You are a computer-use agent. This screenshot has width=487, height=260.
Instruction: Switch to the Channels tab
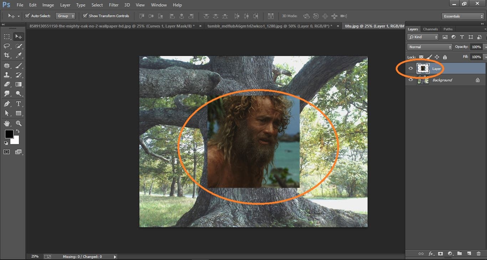click(431, 29)
